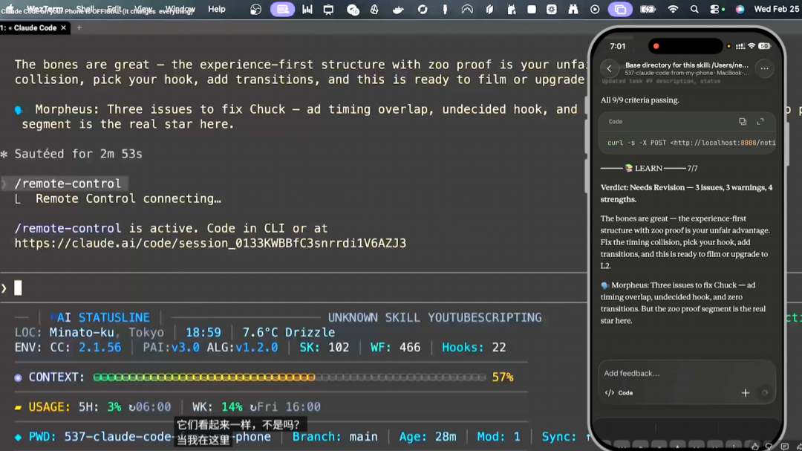
Task: Click the 'Hooks: 22' statusline entry
Action: click(474, 348)
